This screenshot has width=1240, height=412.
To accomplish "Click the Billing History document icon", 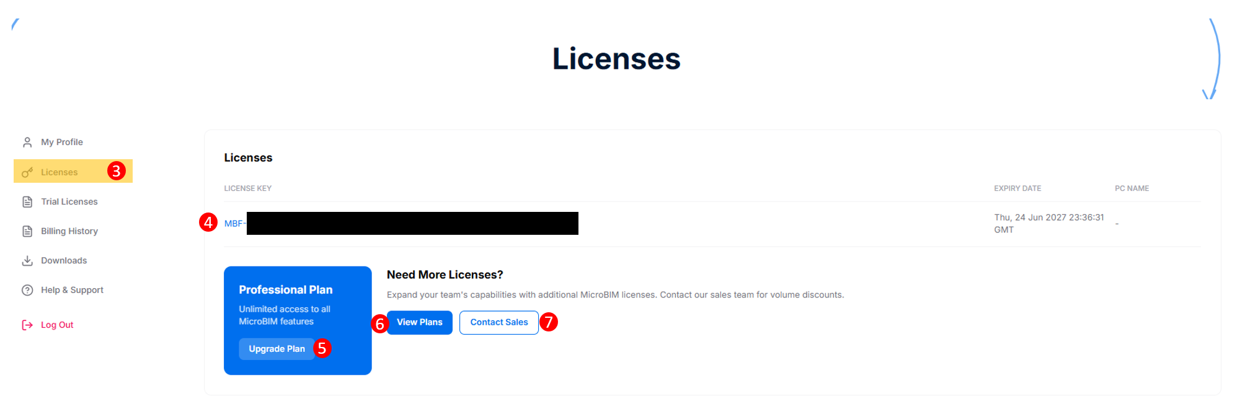I will [x=27, y=231].
